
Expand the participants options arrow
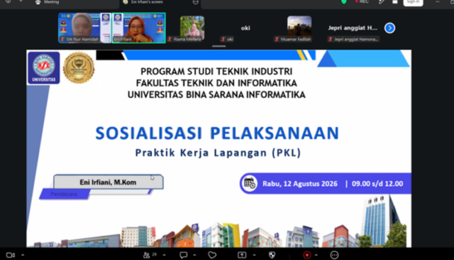[164, 255]
